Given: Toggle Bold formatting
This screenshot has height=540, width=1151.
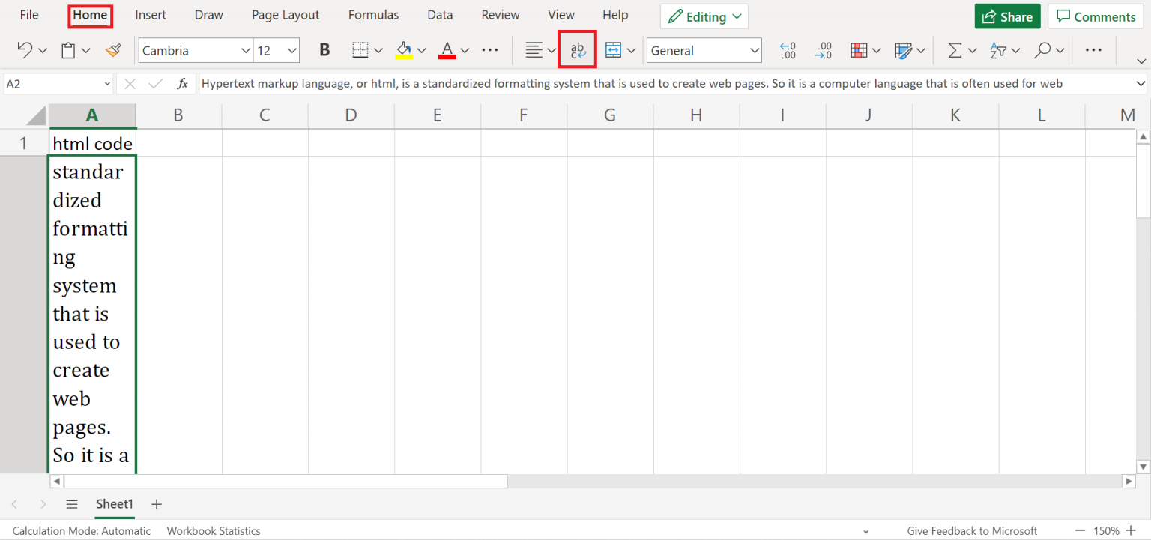Looking at the screenshot, I should point(324,50).
